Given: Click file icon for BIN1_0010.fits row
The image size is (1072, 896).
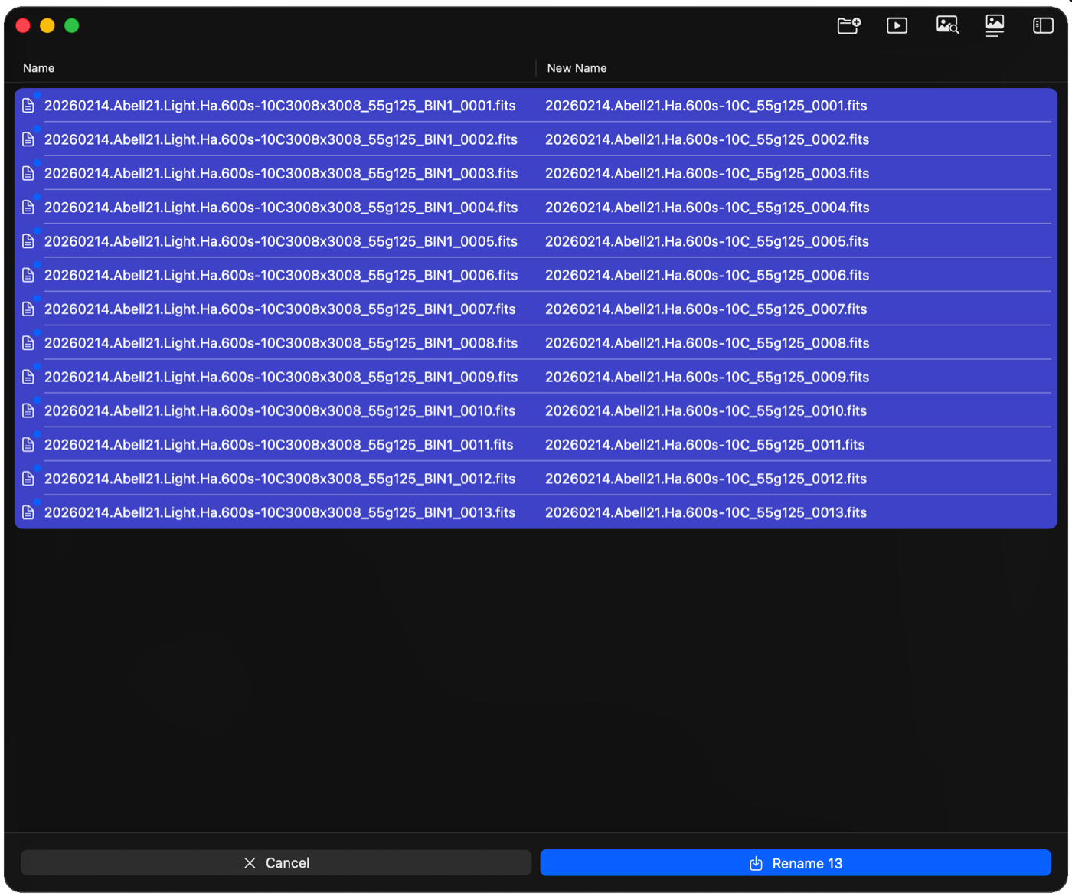Looking at the screenshot, I should [28, 410].
